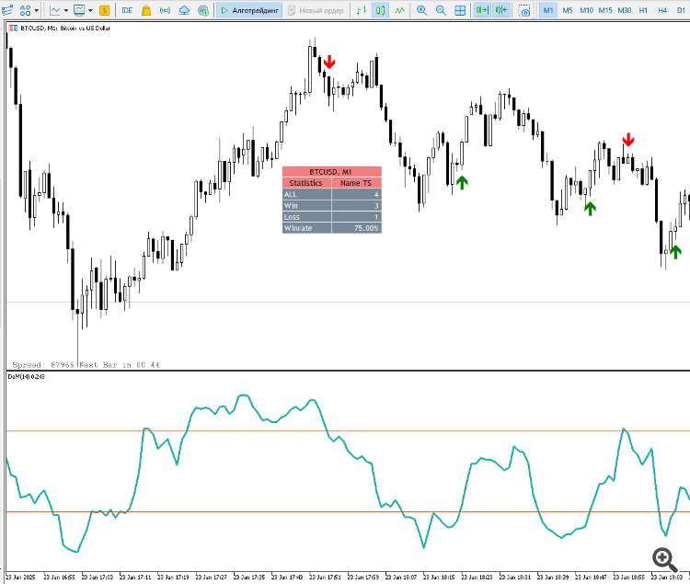
Task: Select the M1 timeframe
Action: (548, 10)
